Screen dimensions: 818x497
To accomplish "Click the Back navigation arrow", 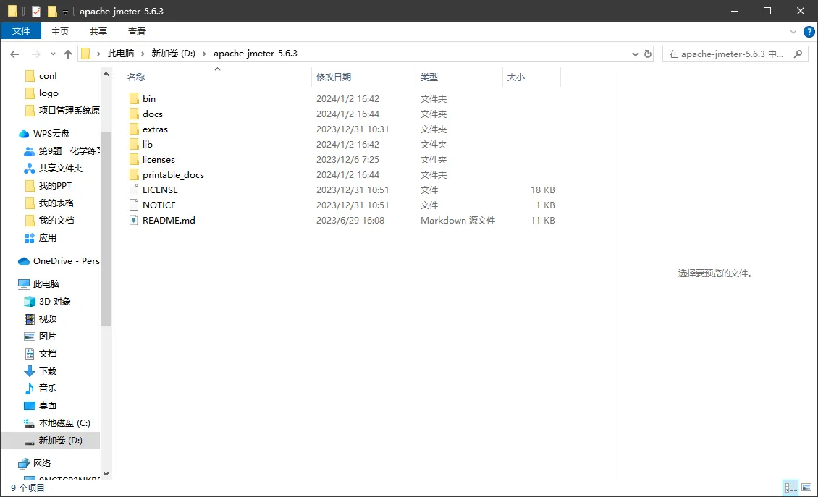I will (14, 54).
